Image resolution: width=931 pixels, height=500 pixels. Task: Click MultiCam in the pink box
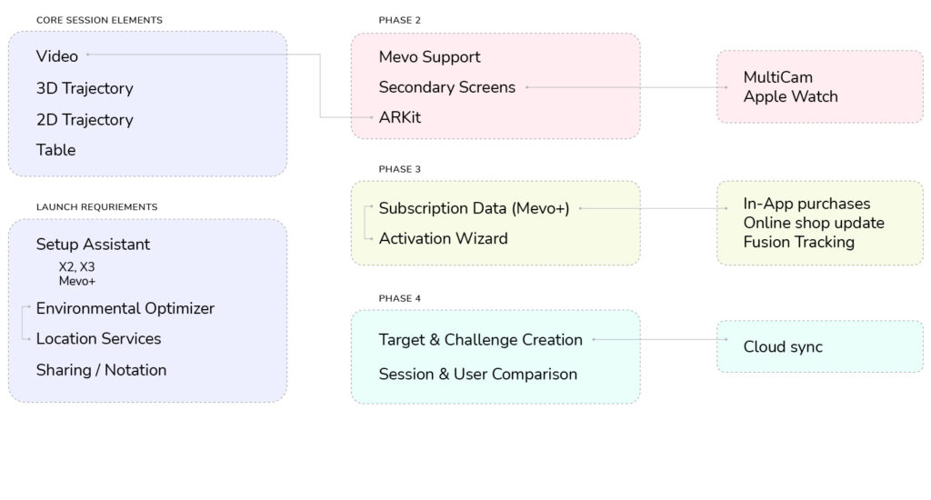click(777, 77)
